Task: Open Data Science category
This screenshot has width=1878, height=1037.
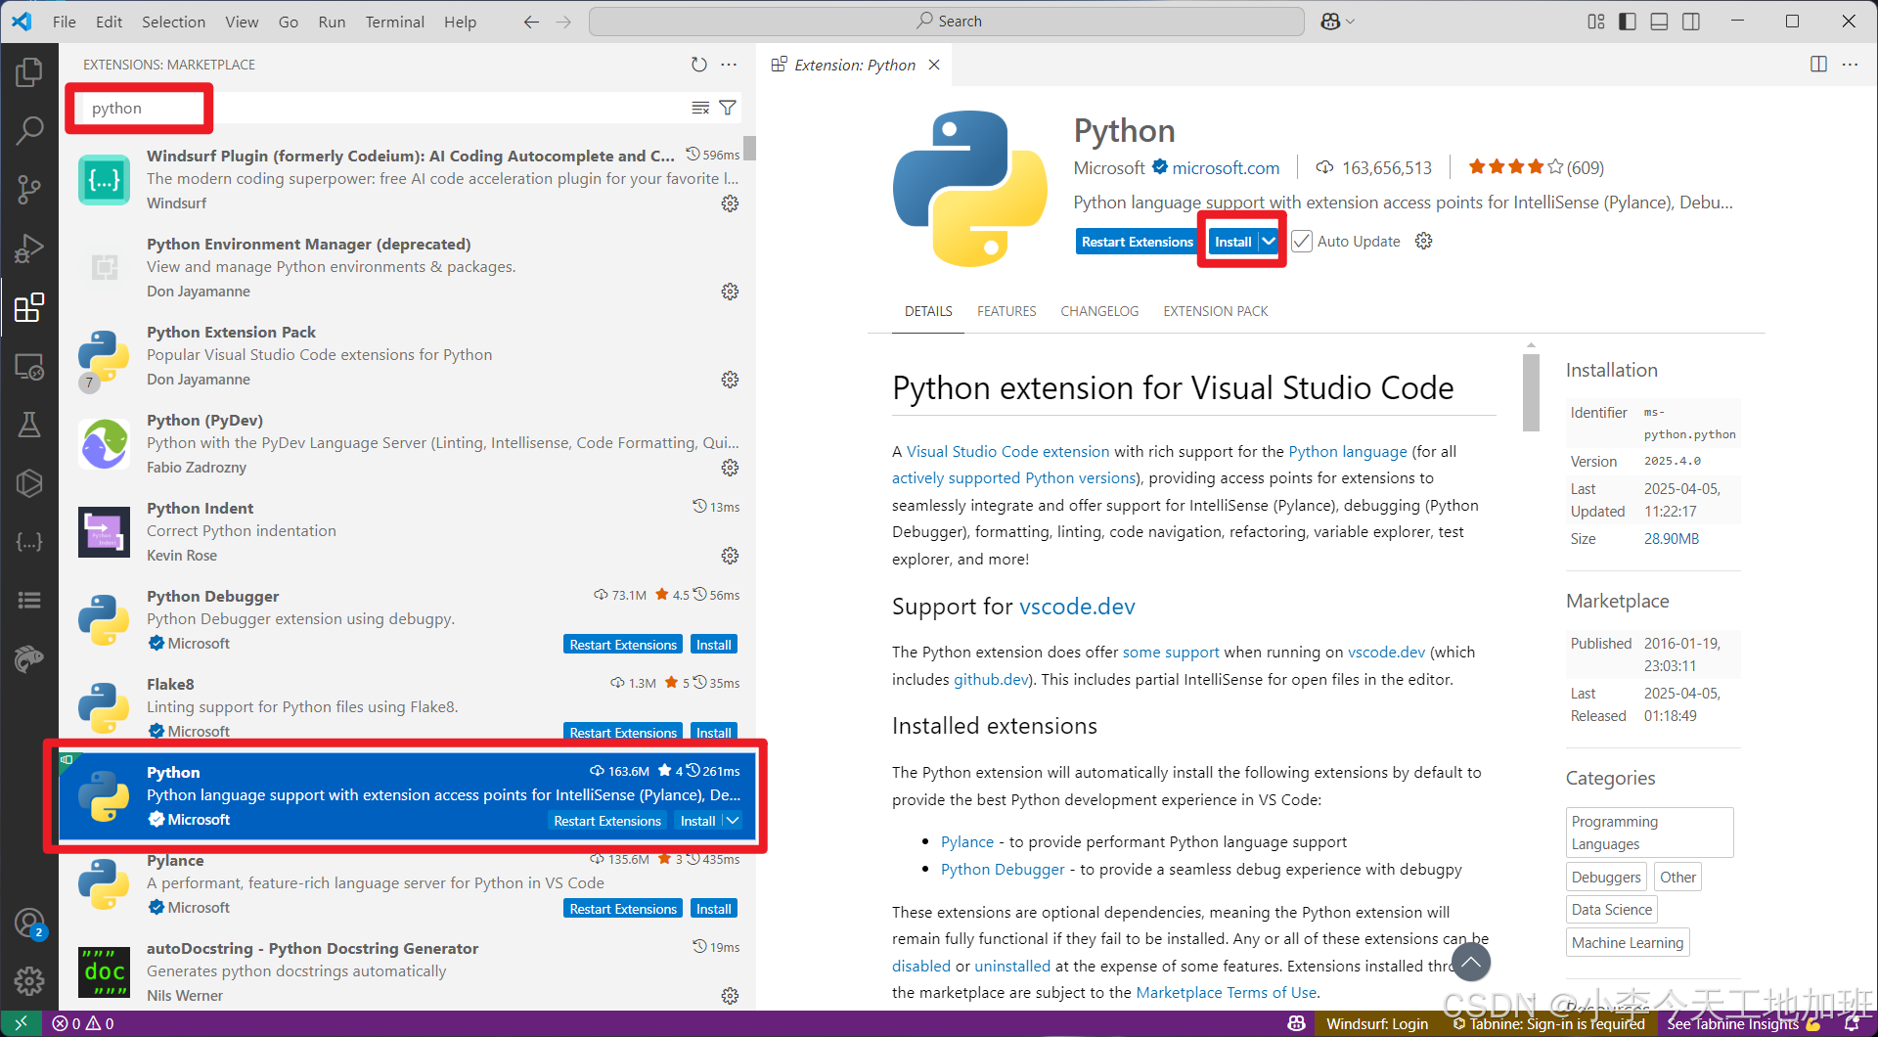Action: (x=1611, y=910)
